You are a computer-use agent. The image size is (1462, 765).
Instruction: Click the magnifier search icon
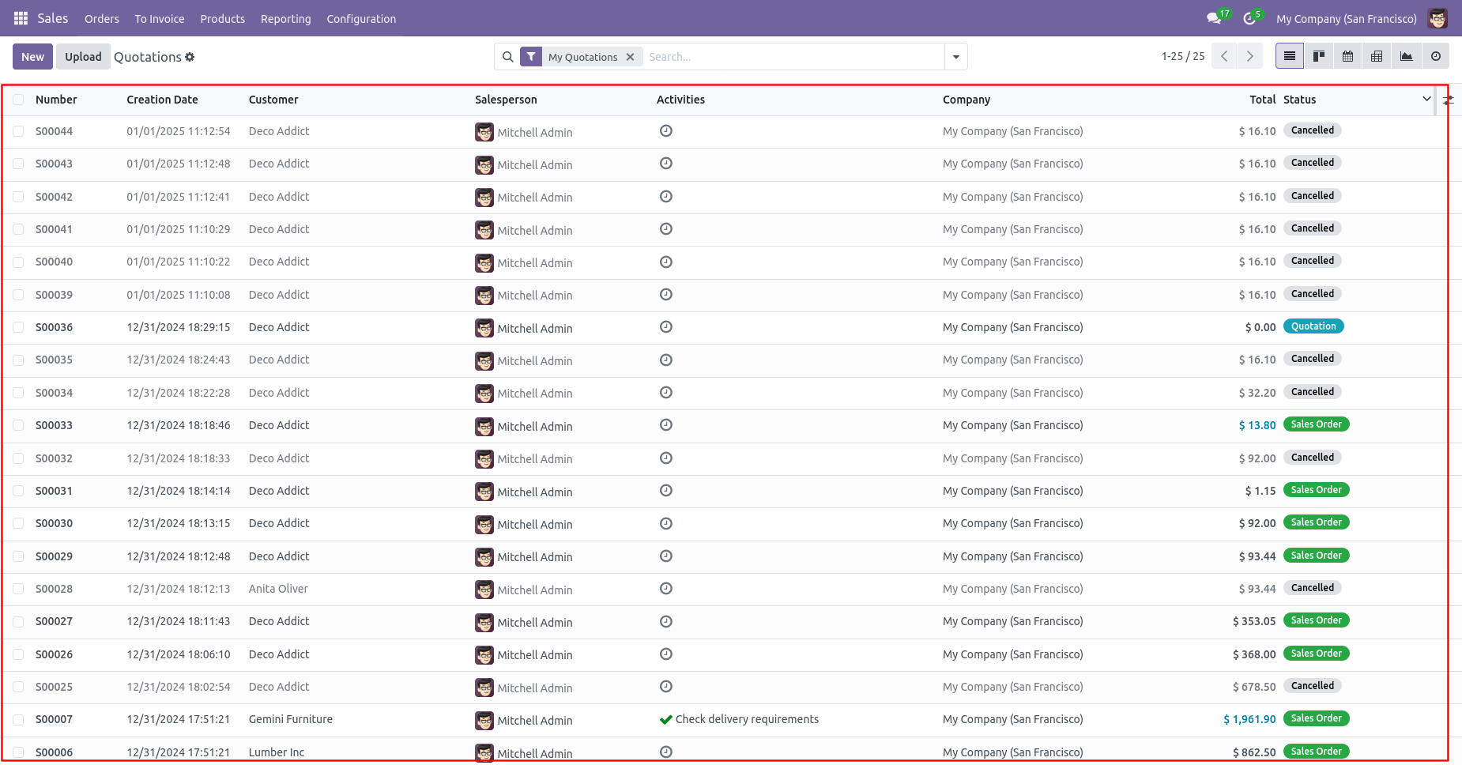[508, 57]
